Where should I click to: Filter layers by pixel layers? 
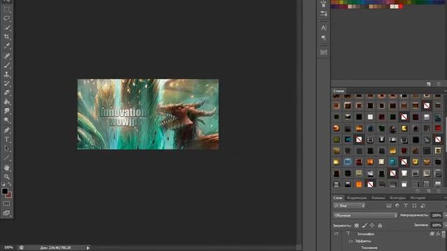[x=389, y=206]
